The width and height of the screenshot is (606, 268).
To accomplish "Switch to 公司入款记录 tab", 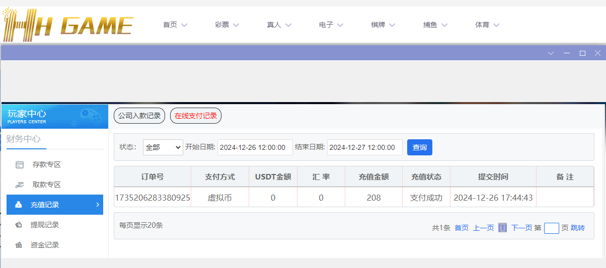I will click(x=139, y=116).
